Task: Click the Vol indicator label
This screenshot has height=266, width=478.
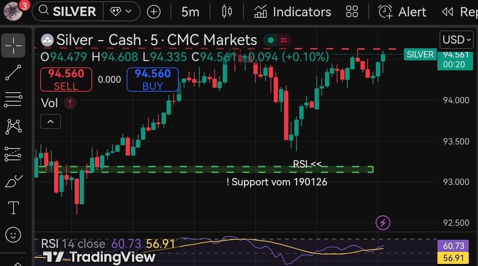Action: pyautogui.click(x=49, y=103)
